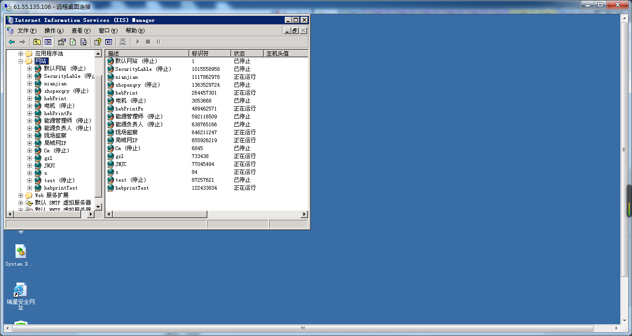Click the 默认 SMTP 虚拟服务器 tree icon
Image resolution: width=632 pixels, height=336 pixels.
[29, 203]
